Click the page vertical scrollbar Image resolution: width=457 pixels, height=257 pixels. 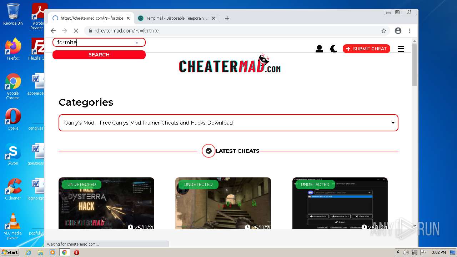click(415, 65)
